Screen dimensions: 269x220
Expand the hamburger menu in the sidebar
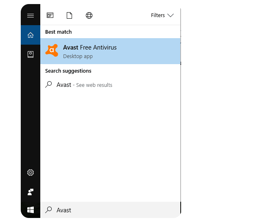31,15
